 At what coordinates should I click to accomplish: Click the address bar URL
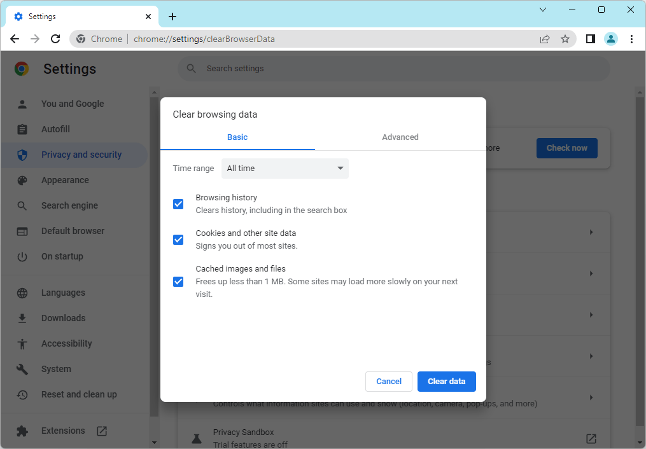click(x=204, y=39)
